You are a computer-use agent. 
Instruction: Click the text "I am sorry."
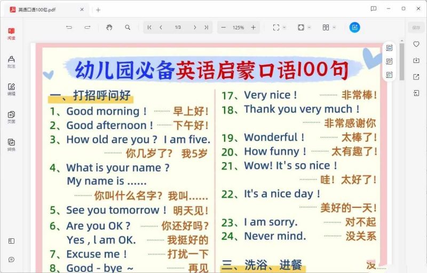click(x=271, y=222)
